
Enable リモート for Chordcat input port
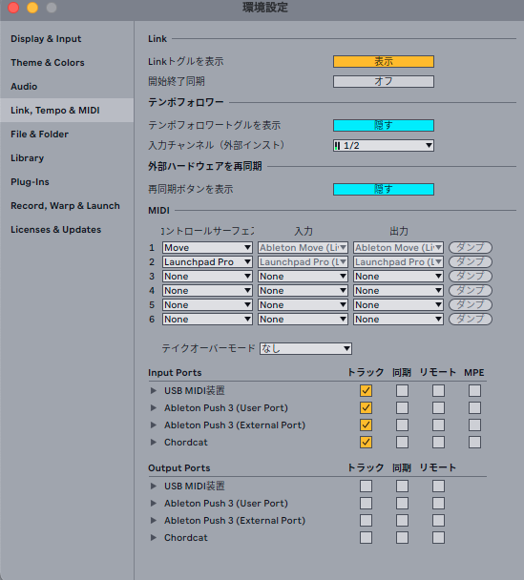438,442
